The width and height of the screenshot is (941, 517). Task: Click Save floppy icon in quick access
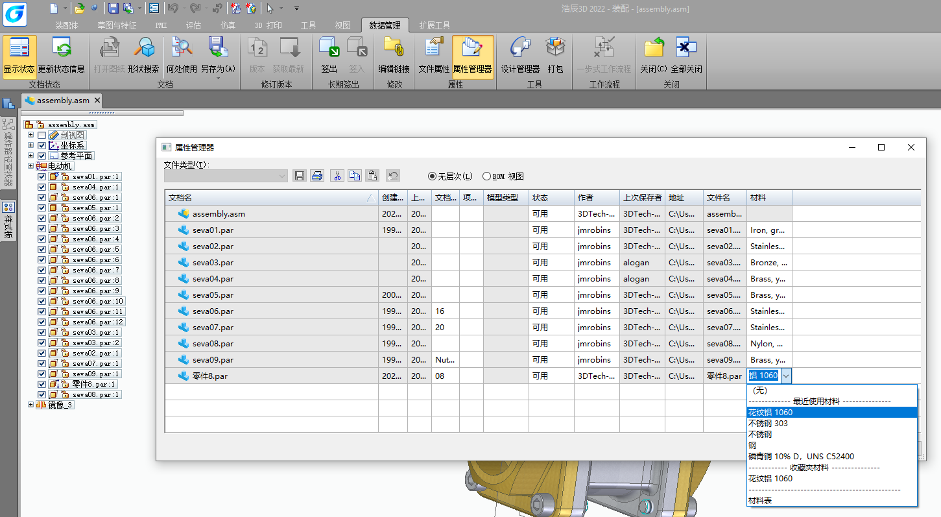point(113,8)
